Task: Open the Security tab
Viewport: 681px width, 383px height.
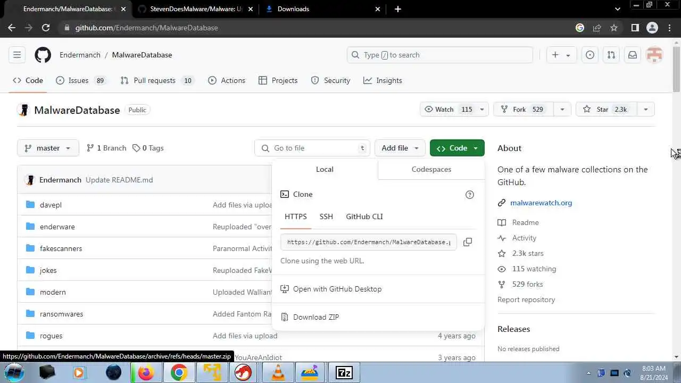Action: (330, 80)
